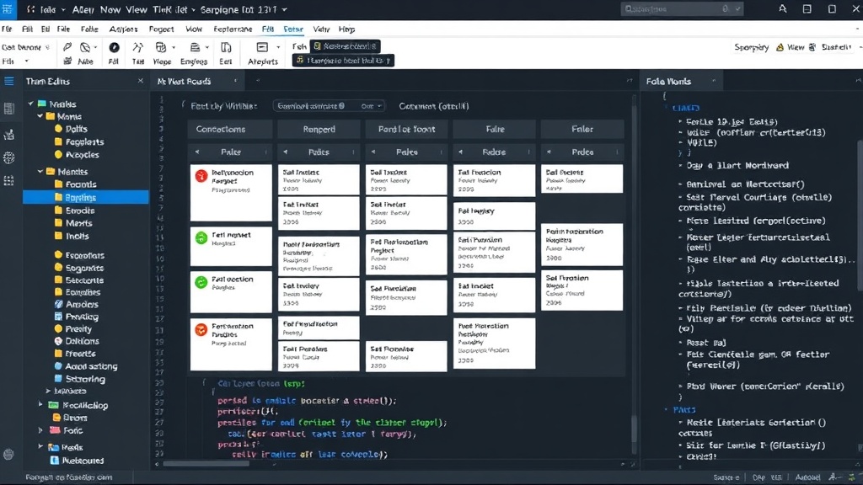Open the dropdown next to Feet by Wirlible
The height and width of the screenshot is (485, 863).
point(328,105)
